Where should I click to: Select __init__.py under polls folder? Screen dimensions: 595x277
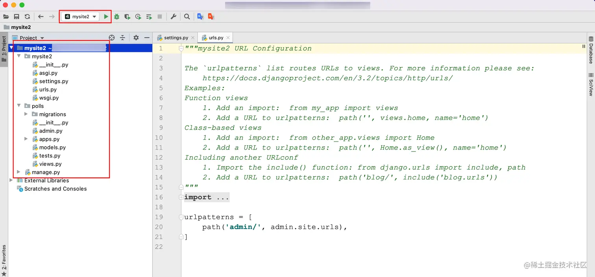tap(54, 122)
